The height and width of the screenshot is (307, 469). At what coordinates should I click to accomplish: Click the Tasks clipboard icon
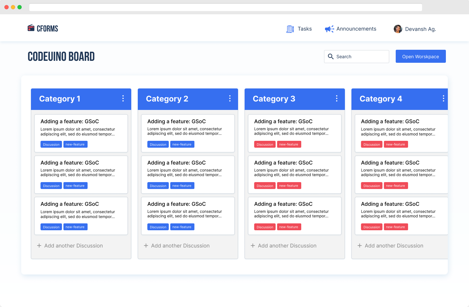(290, 29)
